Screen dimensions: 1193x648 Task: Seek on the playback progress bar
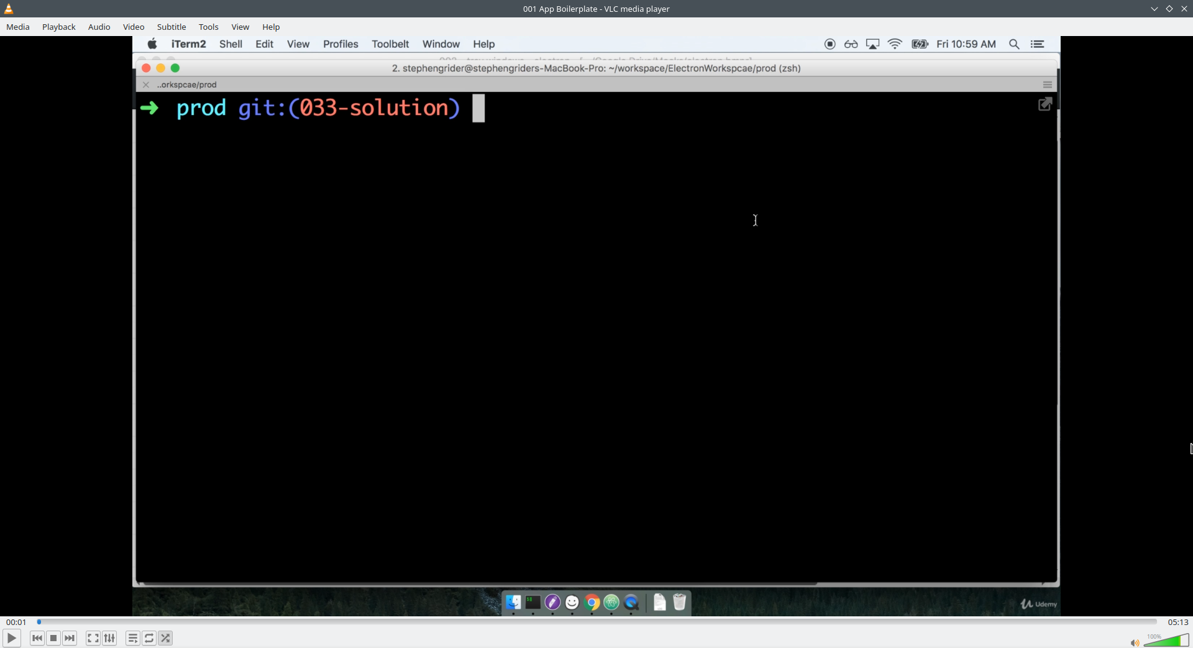tap(596, 622)
